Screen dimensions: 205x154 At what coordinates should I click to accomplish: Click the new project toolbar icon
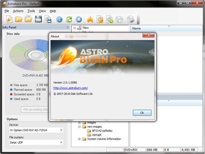9,20
